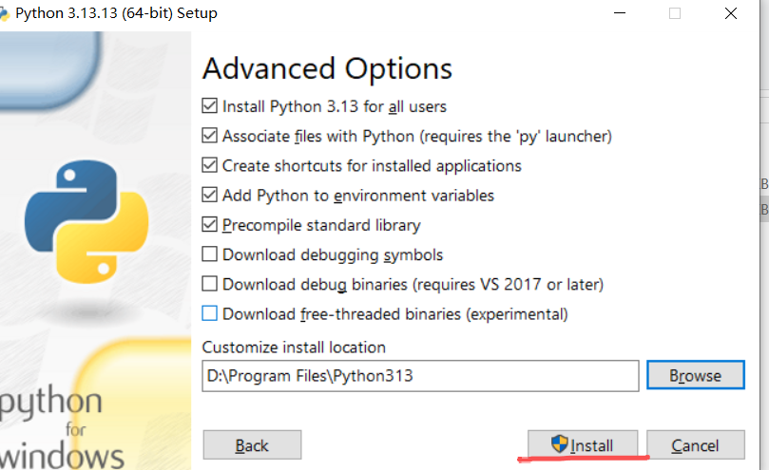This screenshot has width=769, height=470.
Task: Click the Cancel button
Action: point(696,445)
